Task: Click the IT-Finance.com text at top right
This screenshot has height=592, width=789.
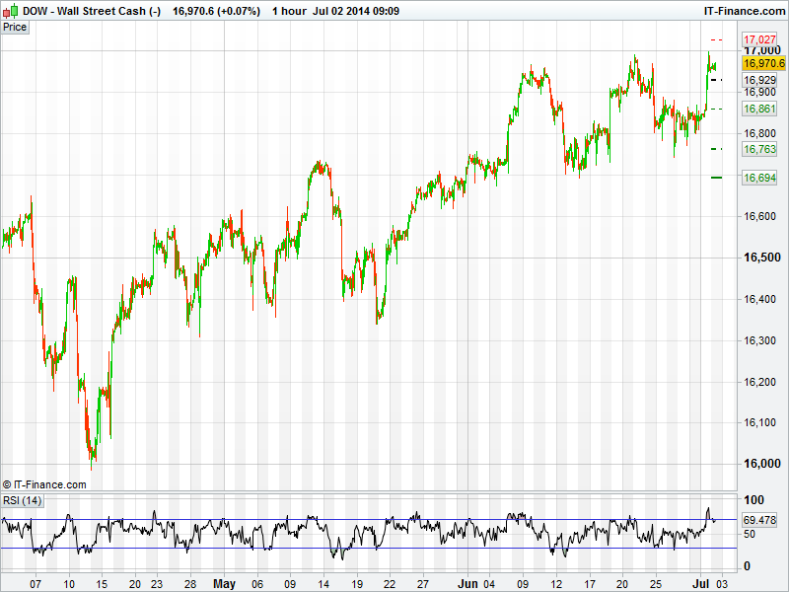Action: [x=745, y=11]
